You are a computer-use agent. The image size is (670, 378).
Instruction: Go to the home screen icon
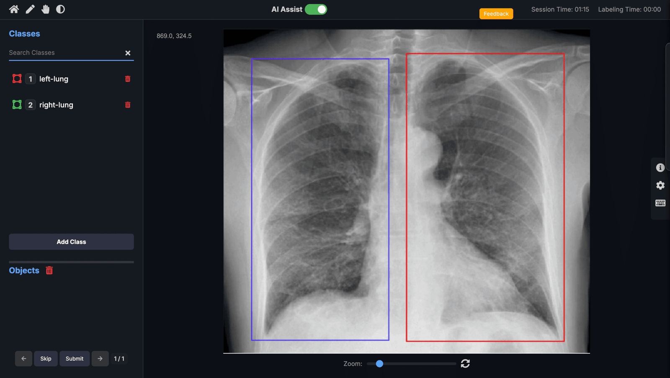(x=14, y=9)
